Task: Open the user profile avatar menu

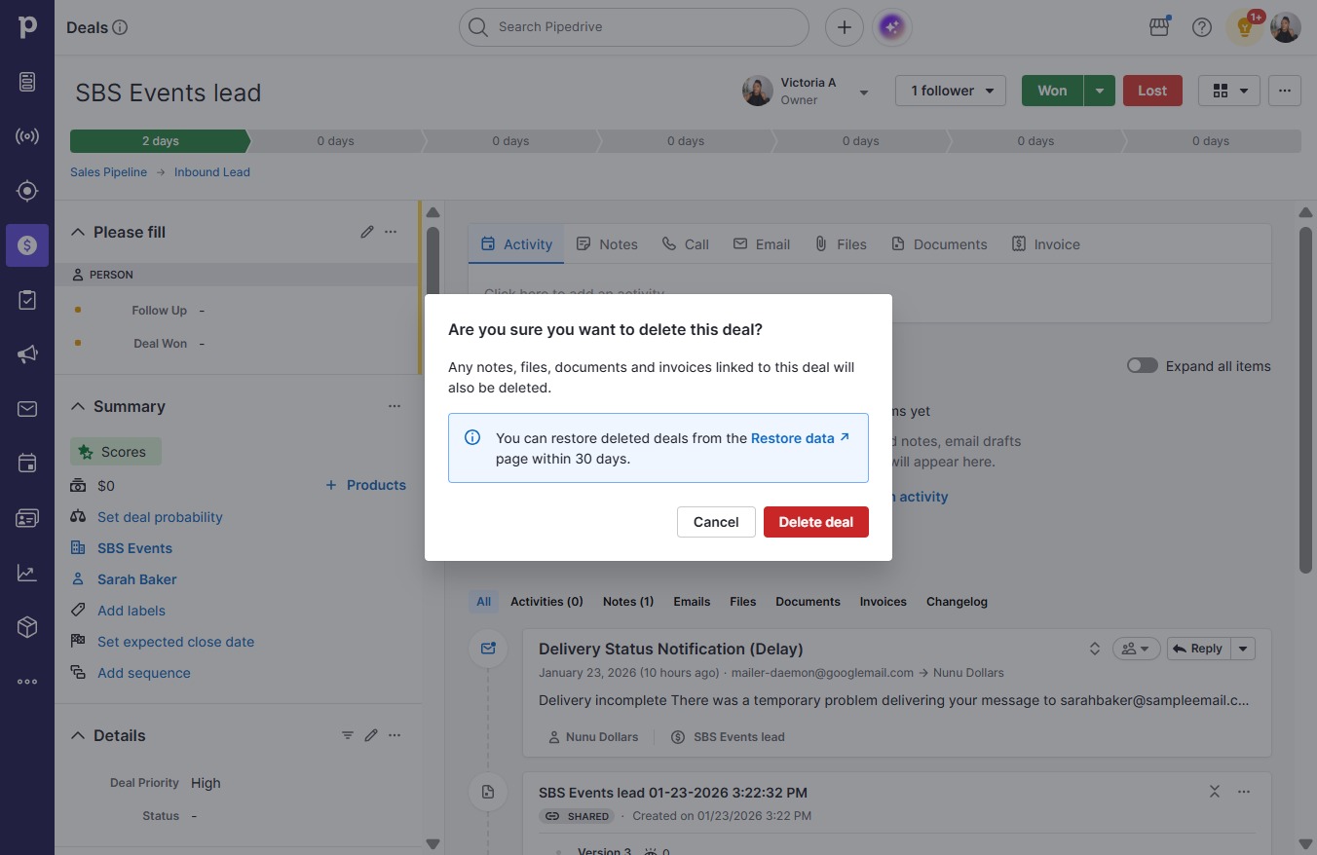Action: [1286, 27]
